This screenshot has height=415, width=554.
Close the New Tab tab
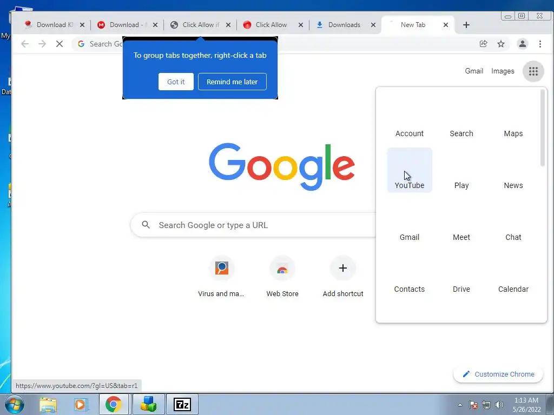click(446, 25)
